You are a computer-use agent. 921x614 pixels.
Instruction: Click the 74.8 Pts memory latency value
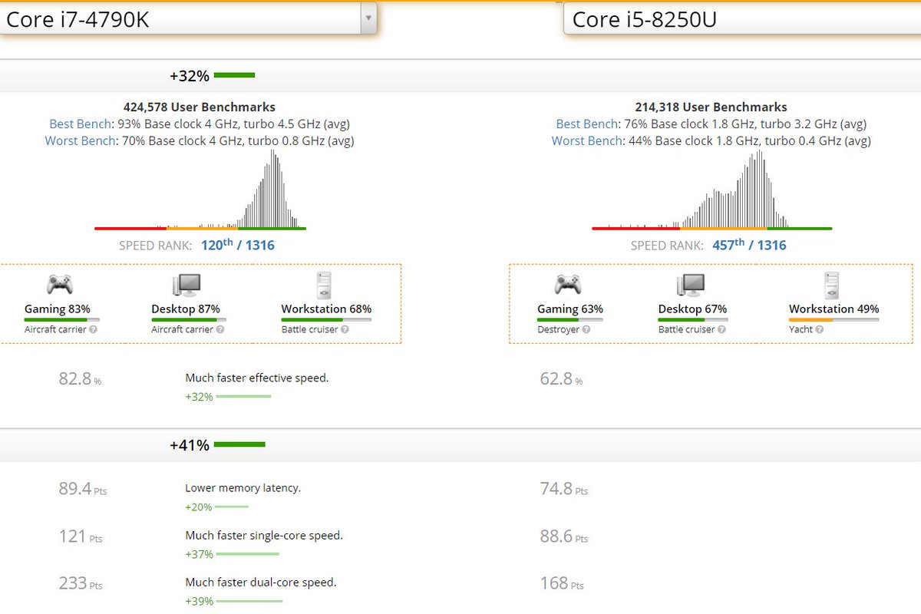pyautogui.click(x=564, y=489)
